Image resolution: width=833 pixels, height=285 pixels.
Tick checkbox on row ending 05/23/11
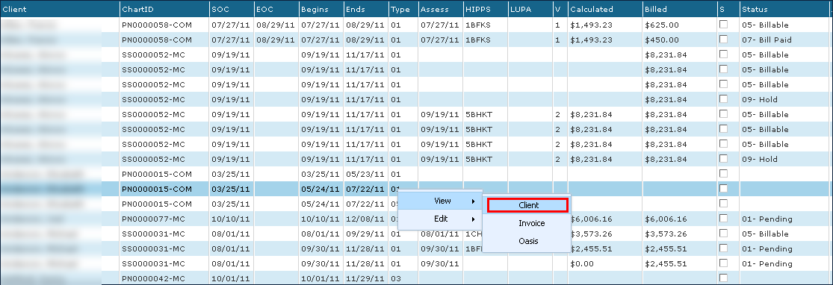[723, 174]
